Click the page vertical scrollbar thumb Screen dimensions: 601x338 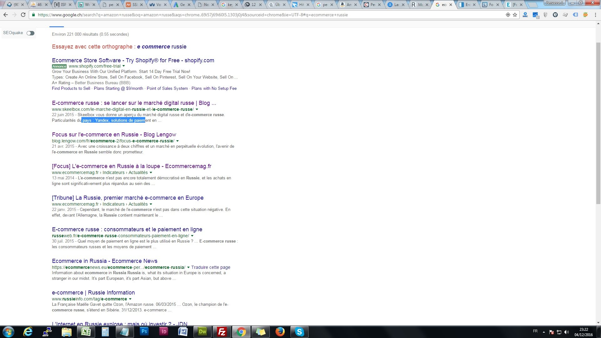click(598, 123)
